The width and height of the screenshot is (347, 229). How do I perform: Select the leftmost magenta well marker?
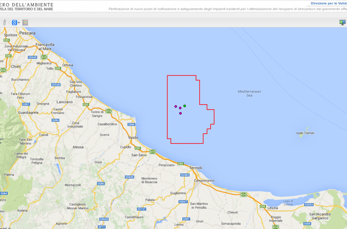pos(176,106)
